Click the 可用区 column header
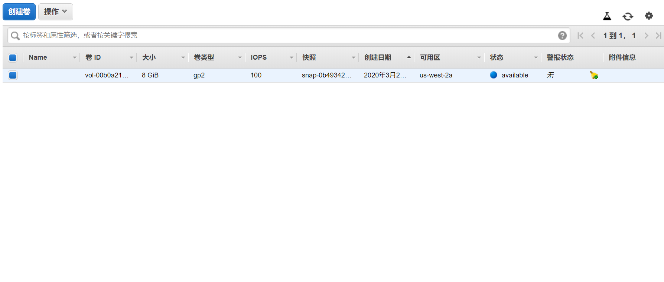This screenshot has width=664, height=282. pos(430,57)
